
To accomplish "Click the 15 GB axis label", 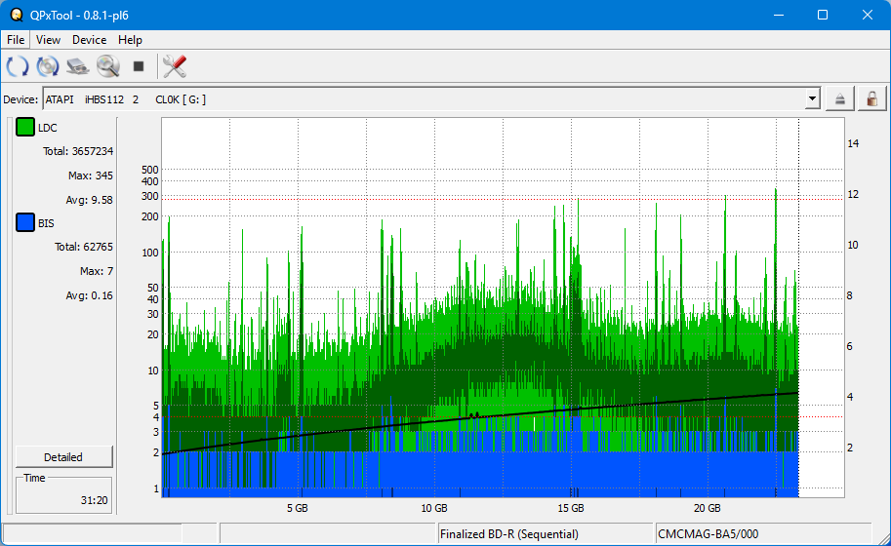I will tap(571, 508).
